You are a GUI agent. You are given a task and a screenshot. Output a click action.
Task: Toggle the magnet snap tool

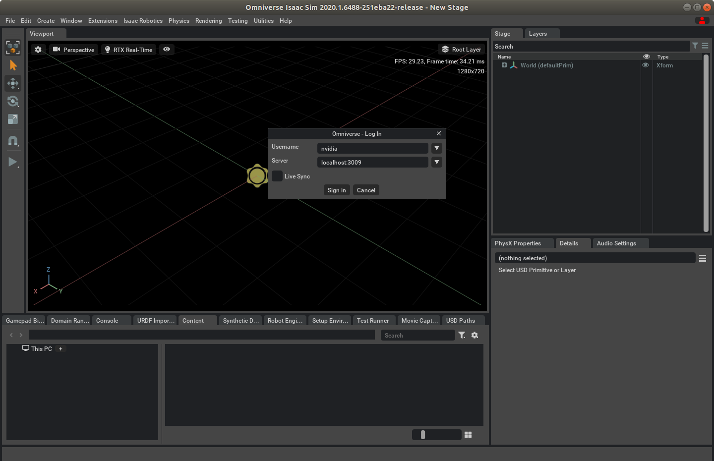13,141
